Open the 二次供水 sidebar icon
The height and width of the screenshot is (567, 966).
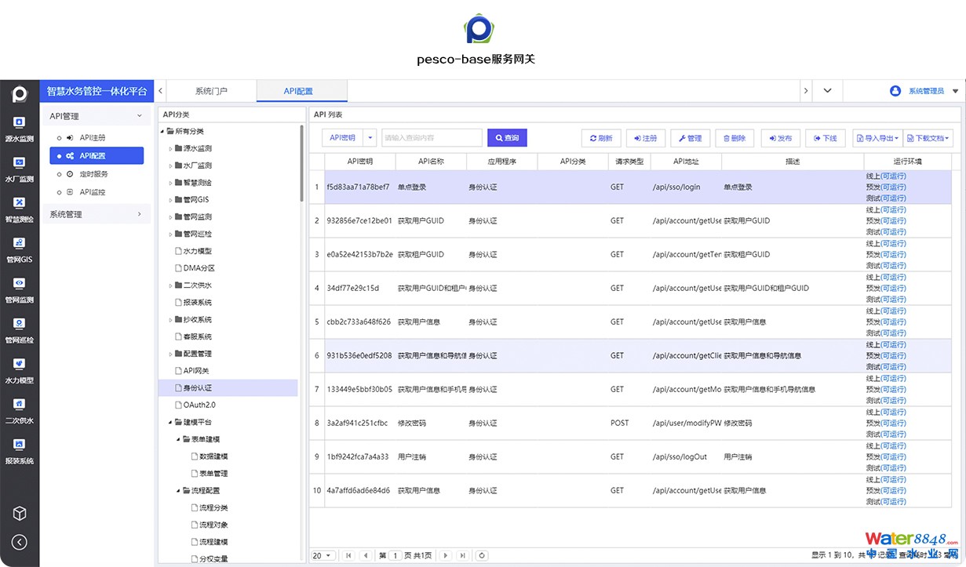click(20, 405)
